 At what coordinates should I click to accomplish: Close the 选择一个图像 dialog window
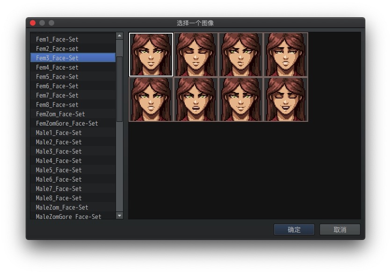[33, 23]
